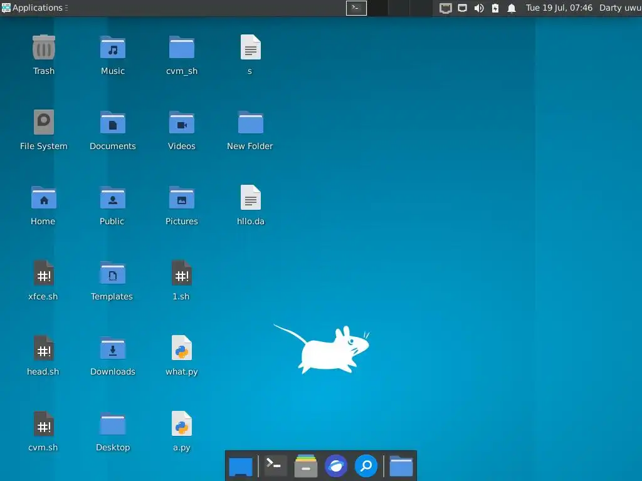Screen dimensions: 642x481
Task: Select the what.py Python file
Action: click(x=182, y=348)
